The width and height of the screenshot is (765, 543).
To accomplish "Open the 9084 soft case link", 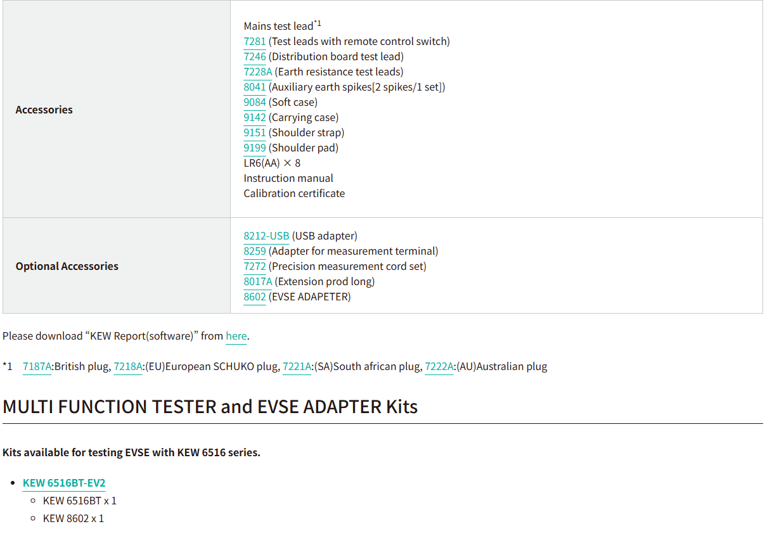I will tap(255, 103).
